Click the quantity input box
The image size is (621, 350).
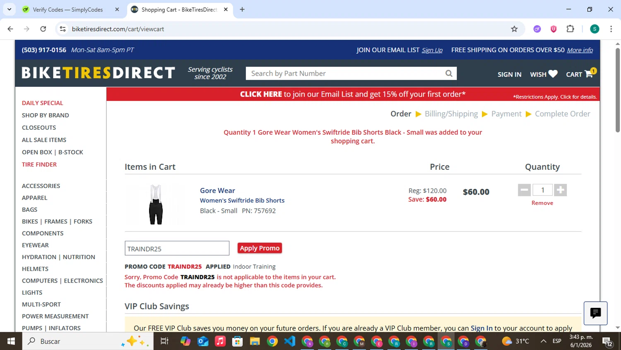coord(542,190)
